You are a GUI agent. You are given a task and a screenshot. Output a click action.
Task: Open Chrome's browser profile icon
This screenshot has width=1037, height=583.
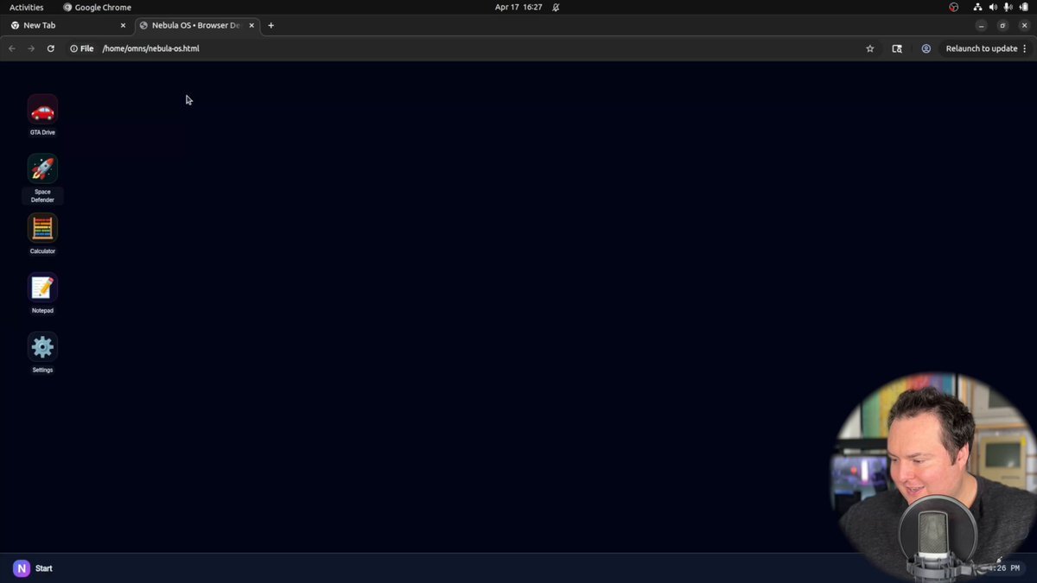(x=926, y=48)
